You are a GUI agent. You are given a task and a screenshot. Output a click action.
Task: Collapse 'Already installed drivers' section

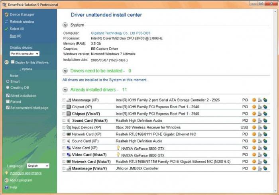point(65,90)
